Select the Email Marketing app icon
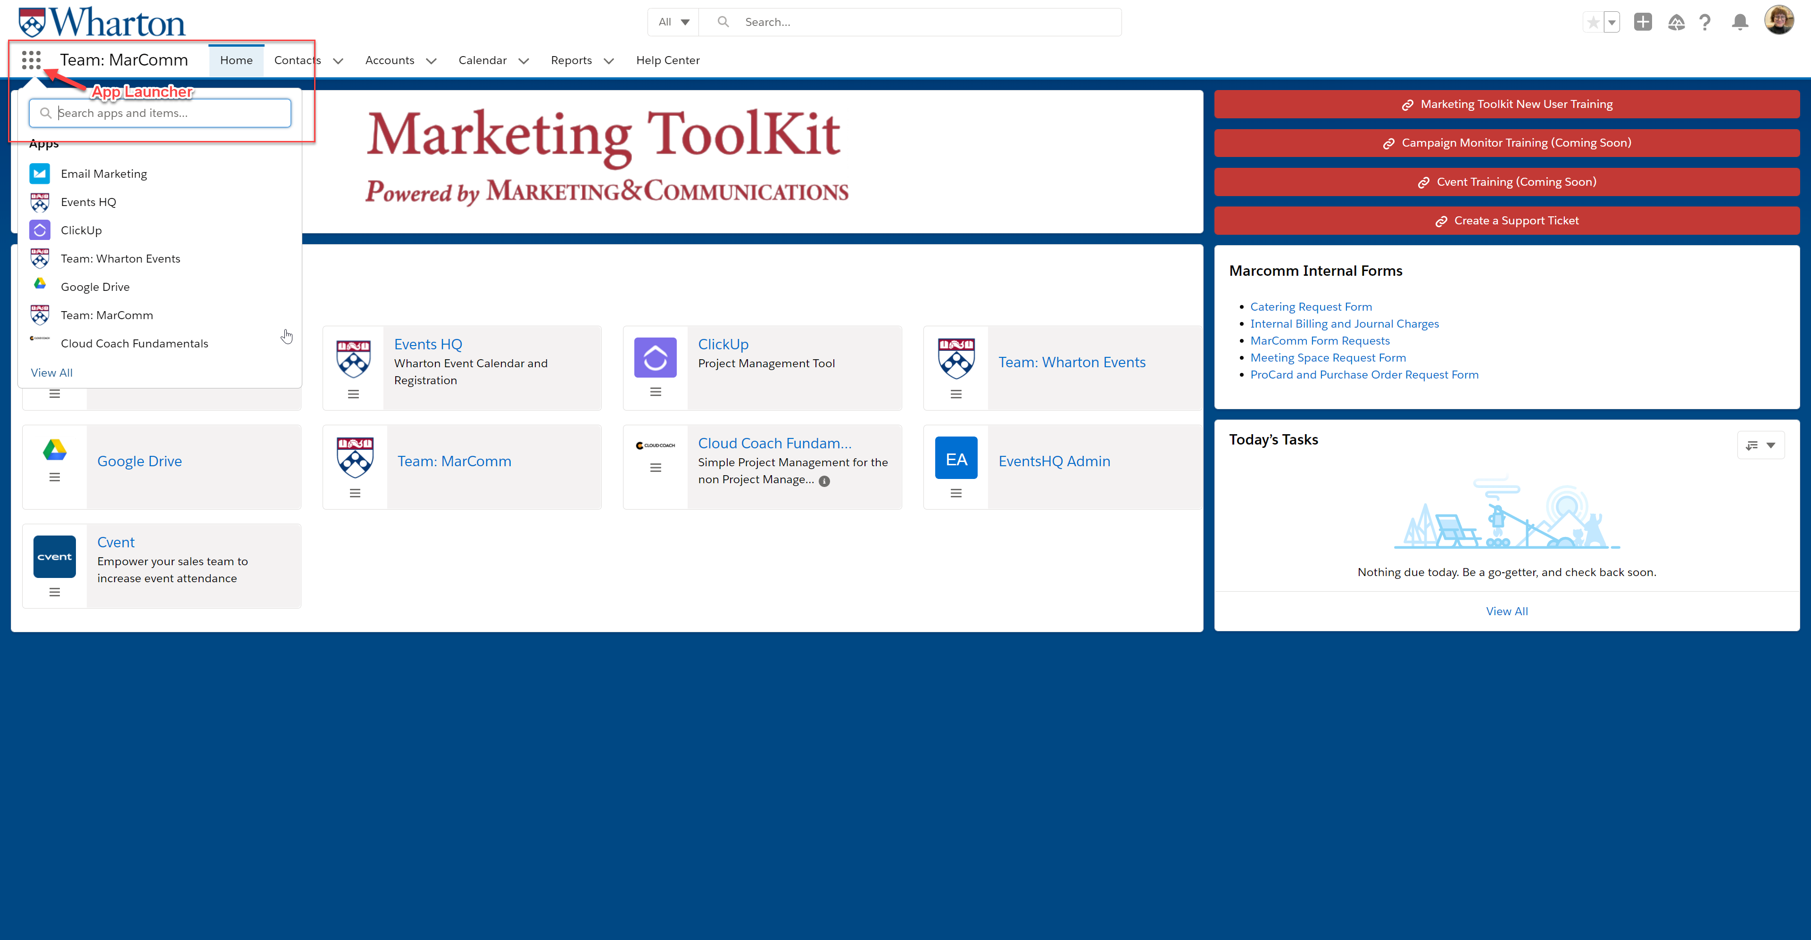This screenshot has height=940, width=1811. coord(40,173)
